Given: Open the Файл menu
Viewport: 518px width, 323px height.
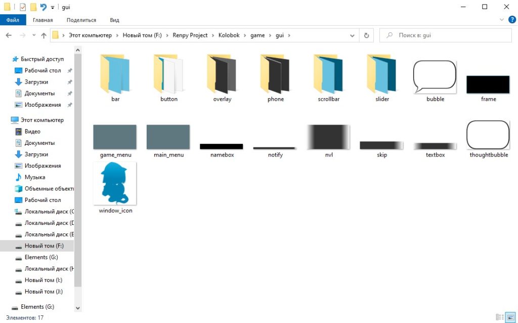Looking at the screenshot, I should (13, 20).
